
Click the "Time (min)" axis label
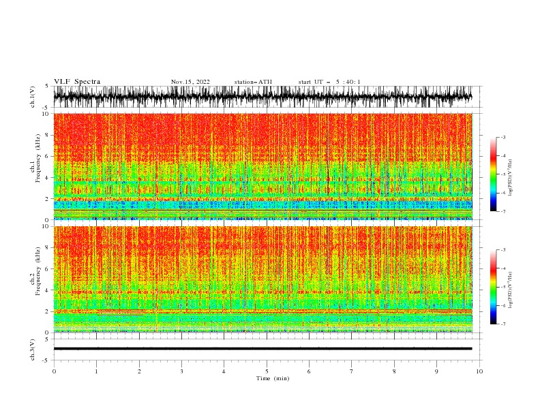273,378
